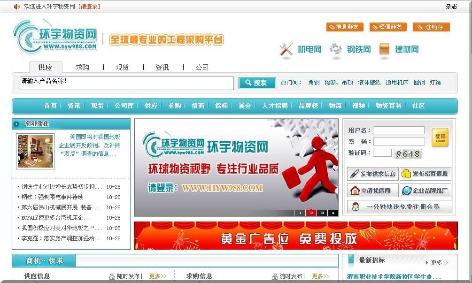Show banner slide 3
Image resolution: width=472 pixels, height=283 pixels.
coord(322,213)
